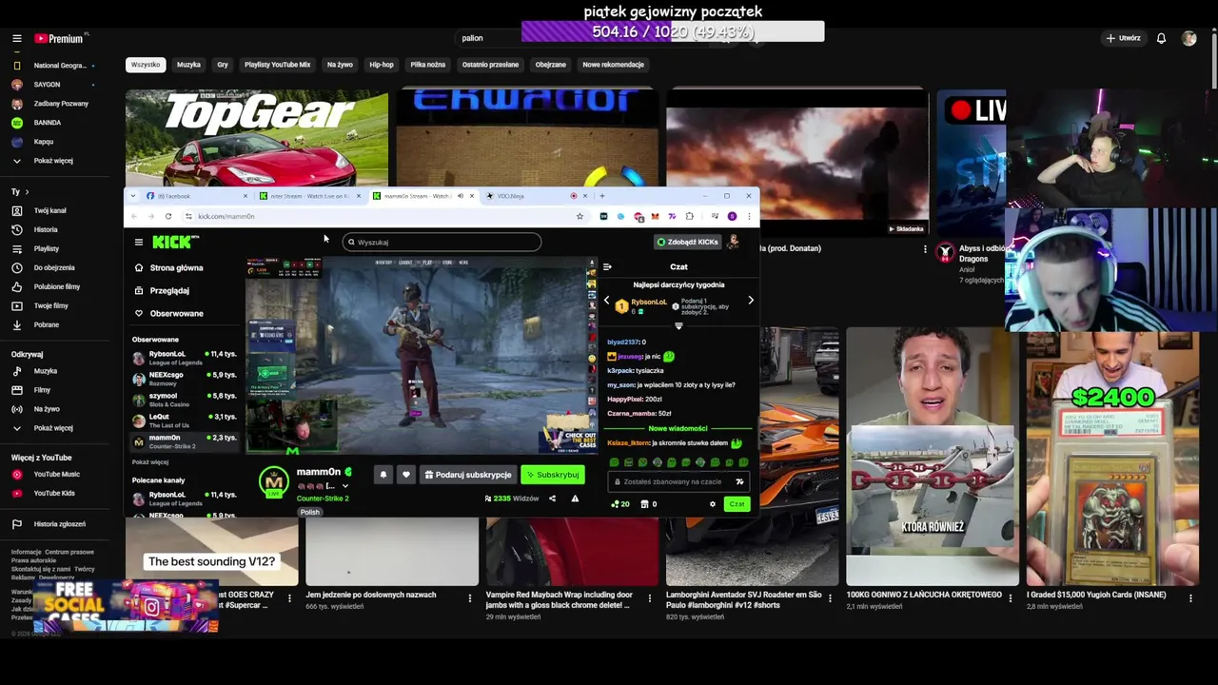Click the Kick Wyszukaj search field
Screen dimensions: 1218x685
point(442,243)
